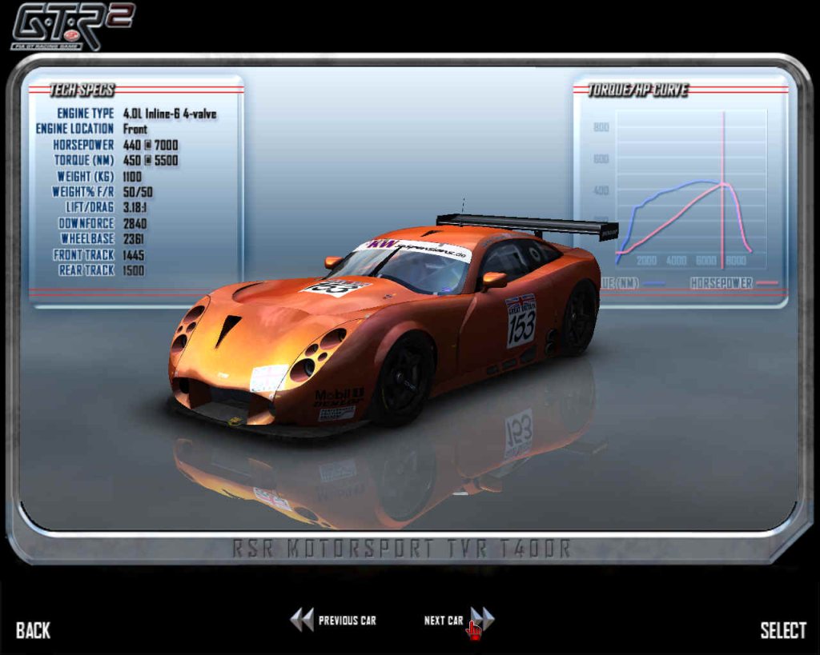The height and width of the screenshot is (655, 820).
Task: Click the ENGINE TYPE label
Action: coord(85,114)
